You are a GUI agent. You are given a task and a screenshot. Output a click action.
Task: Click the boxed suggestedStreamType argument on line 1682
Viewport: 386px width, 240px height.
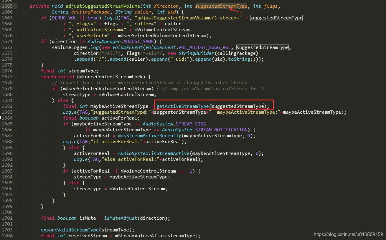[x=238, y=106]
